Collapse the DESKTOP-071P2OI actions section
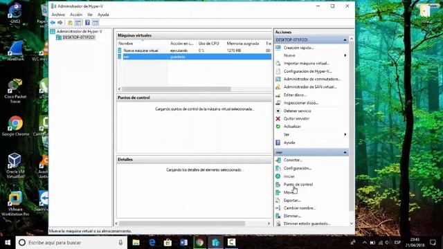The width and height of the screenshot is (443, 249). coord(345,40)
